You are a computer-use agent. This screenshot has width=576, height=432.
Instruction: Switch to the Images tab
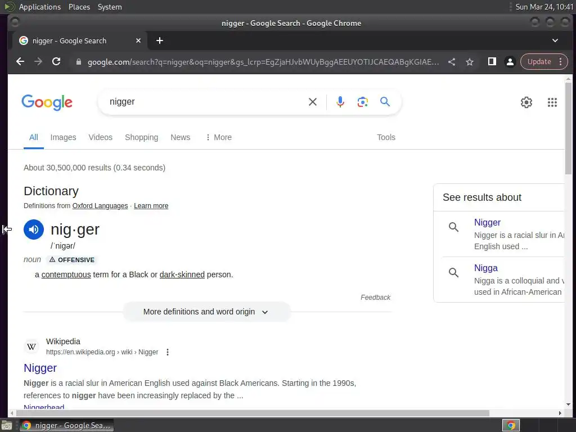(63, 137)
